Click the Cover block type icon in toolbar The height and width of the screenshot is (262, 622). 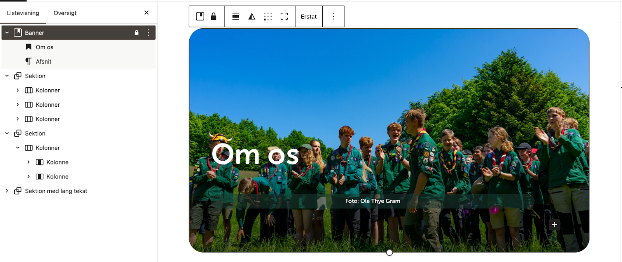point(200,16)
